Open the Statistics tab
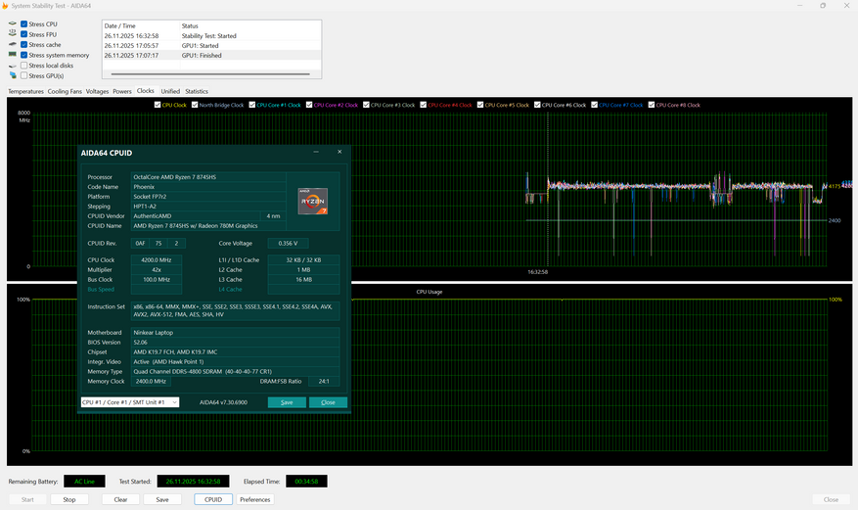The height and width of the screenshot is (510, 858). pyautogui.click(x=197, y=91)
